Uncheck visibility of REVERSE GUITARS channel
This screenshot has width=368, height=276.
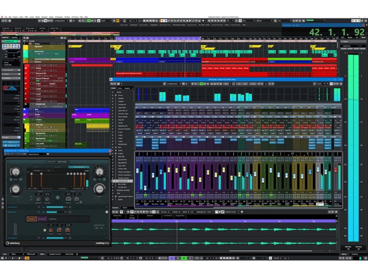coord(113,190)
